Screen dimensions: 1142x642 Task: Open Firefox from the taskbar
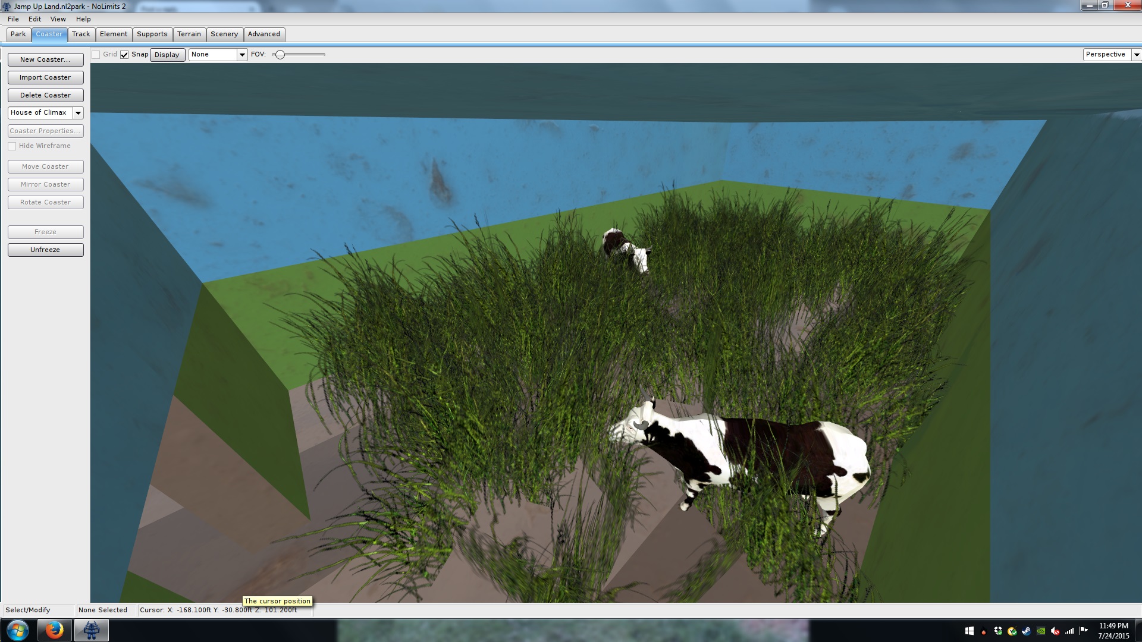pos(54,630)
